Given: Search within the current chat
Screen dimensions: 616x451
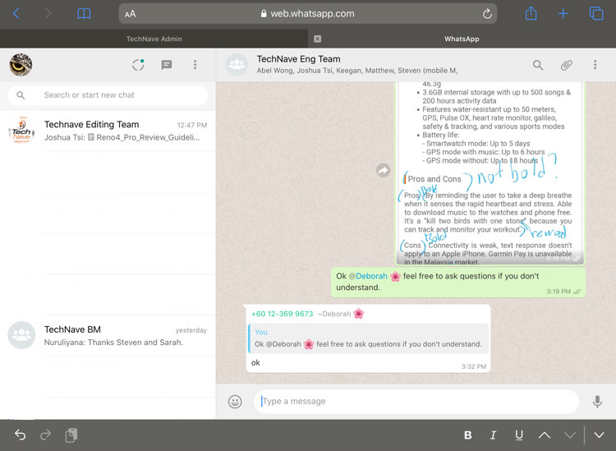Looking at the screenshot, I should (x=538, y=65).
